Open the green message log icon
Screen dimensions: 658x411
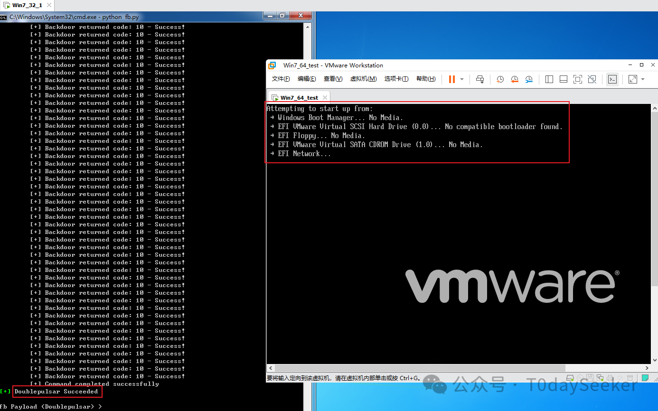point(645,378)
